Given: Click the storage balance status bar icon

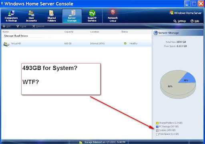Looking at the screenshot, I should [80, 142].
